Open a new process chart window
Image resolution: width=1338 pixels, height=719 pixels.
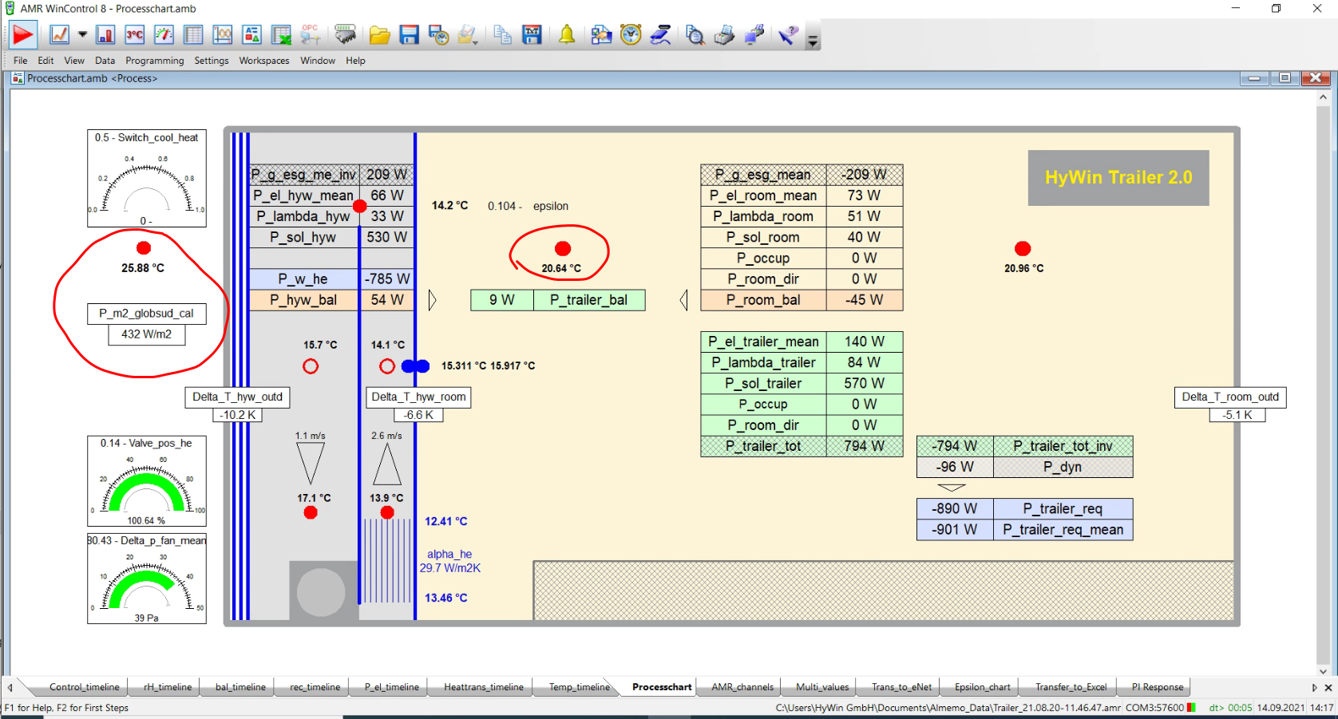(x=251, y=34)
